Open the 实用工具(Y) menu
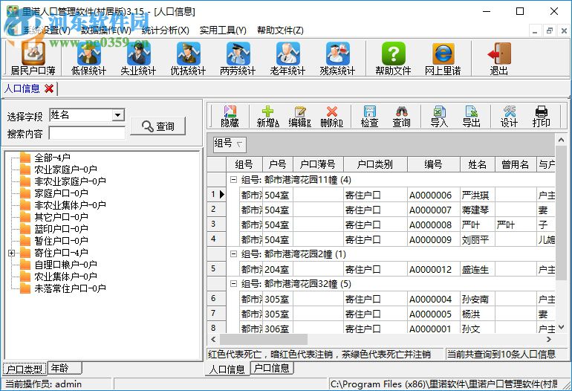 click(223, 30)
